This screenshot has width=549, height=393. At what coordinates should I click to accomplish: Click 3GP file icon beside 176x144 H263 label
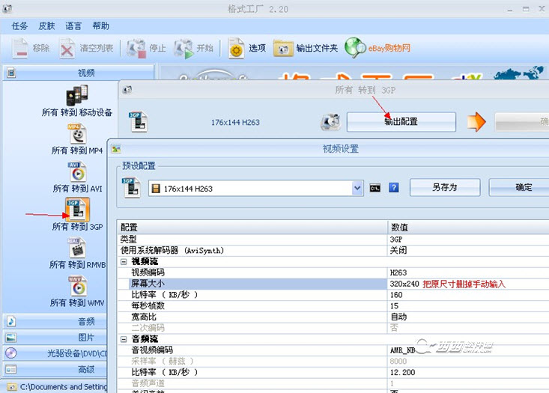(139, 122)
